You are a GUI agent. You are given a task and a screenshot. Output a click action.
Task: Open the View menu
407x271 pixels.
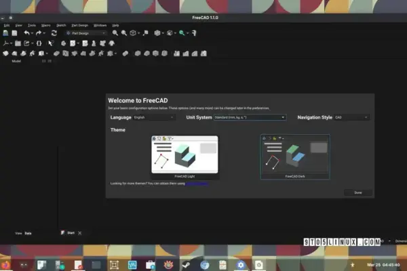pos(18,26)
